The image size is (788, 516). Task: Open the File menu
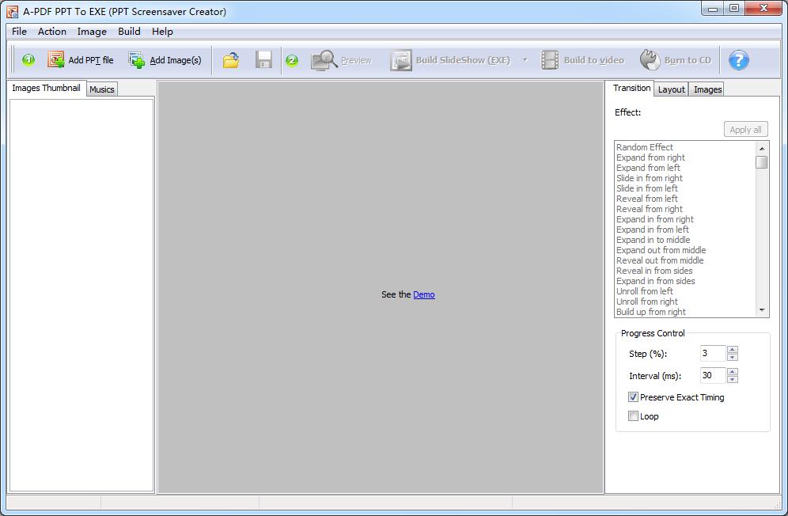click(19, 31)
